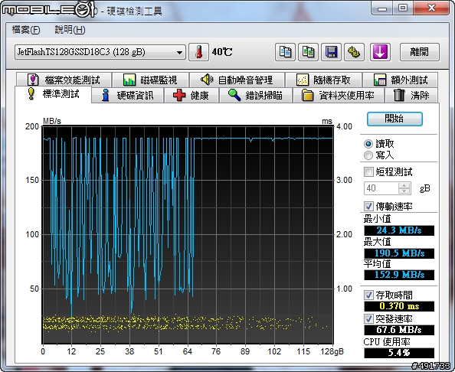The width and height of the screenshot is (455, 372).
Task: Click the thermometer temperature icon
Action: 198,52
